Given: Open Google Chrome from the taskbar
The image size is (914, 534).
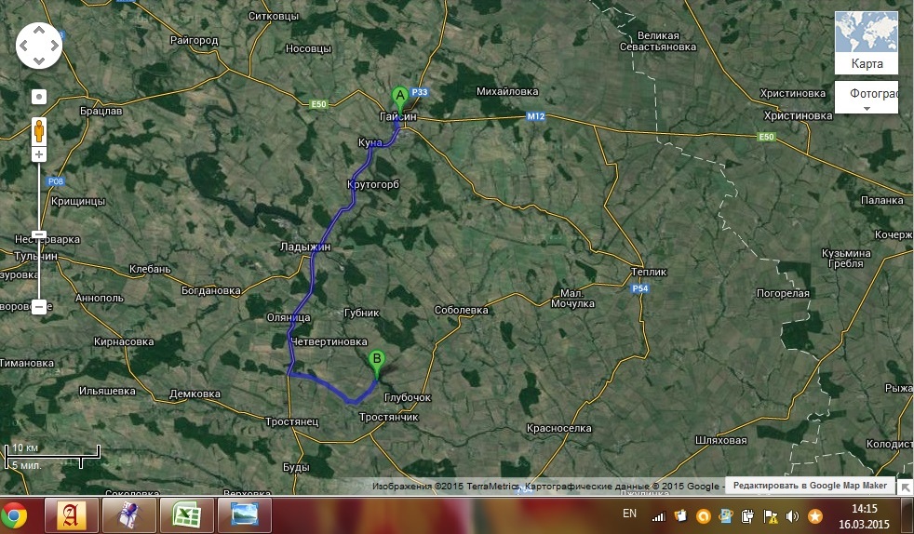Looking at the screenshot, I should 14,514.
